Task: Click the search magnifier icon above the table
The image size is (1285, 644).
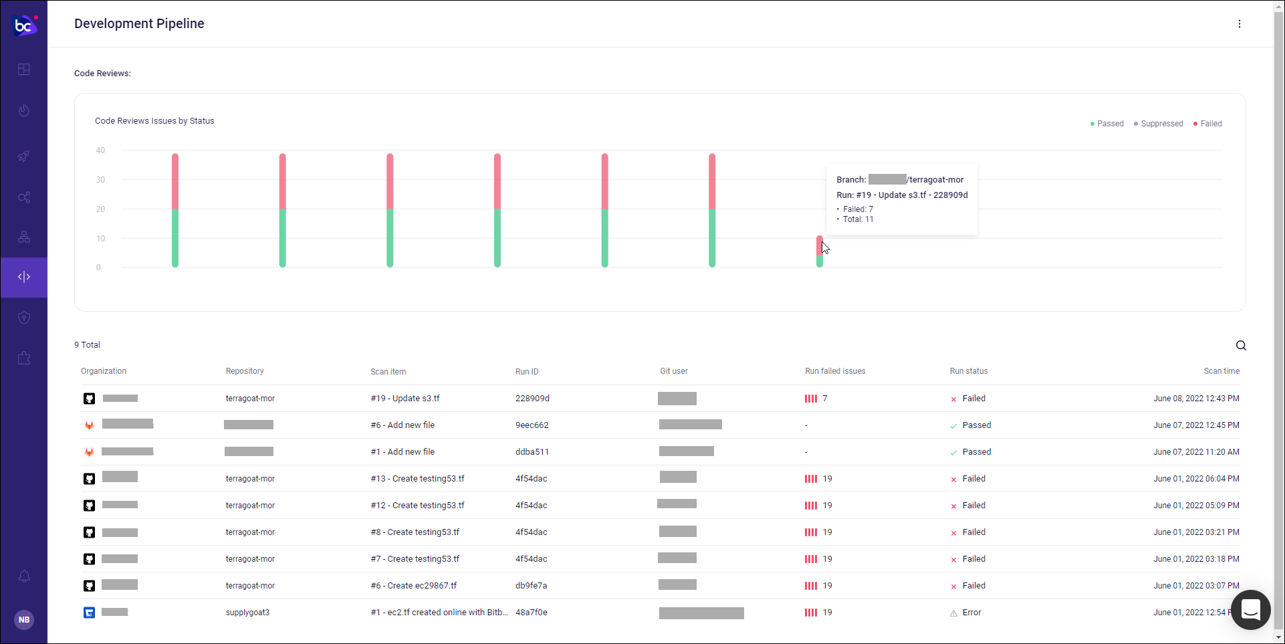Action: (x=1241, y=346)
